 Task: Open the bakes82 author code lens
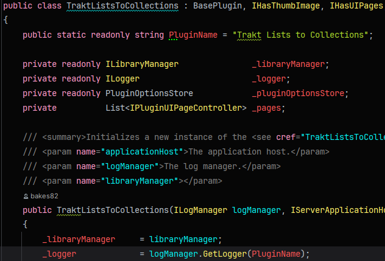pyautogui.click(x=41, y=197)
